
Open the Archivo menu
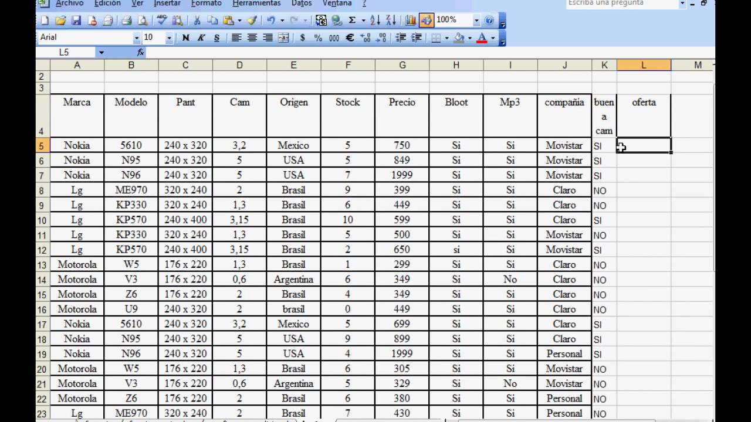[69, 3]
